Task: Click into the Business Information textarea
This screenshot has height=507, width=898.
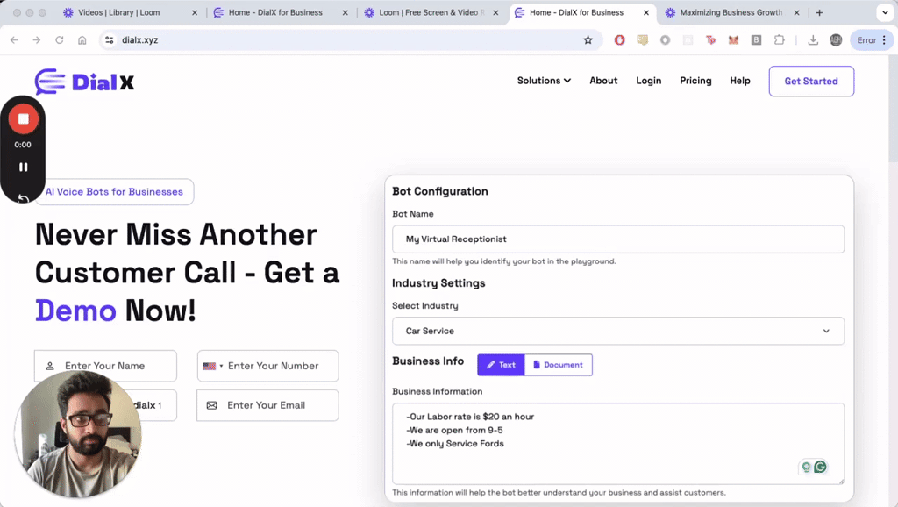Action: (x=618, y=444)
